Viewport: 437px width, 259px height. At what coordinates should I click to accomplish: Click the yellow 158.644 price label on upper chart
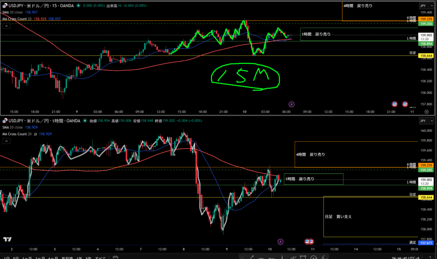tap(426, 56)
